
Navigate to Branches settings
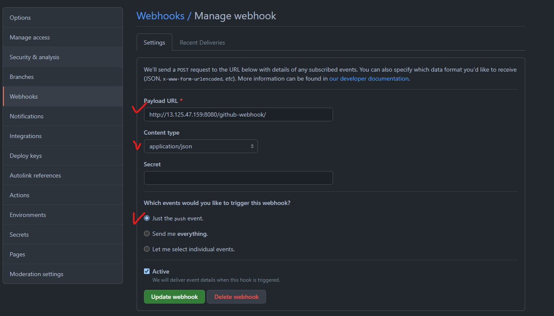[x=21, y=77]
